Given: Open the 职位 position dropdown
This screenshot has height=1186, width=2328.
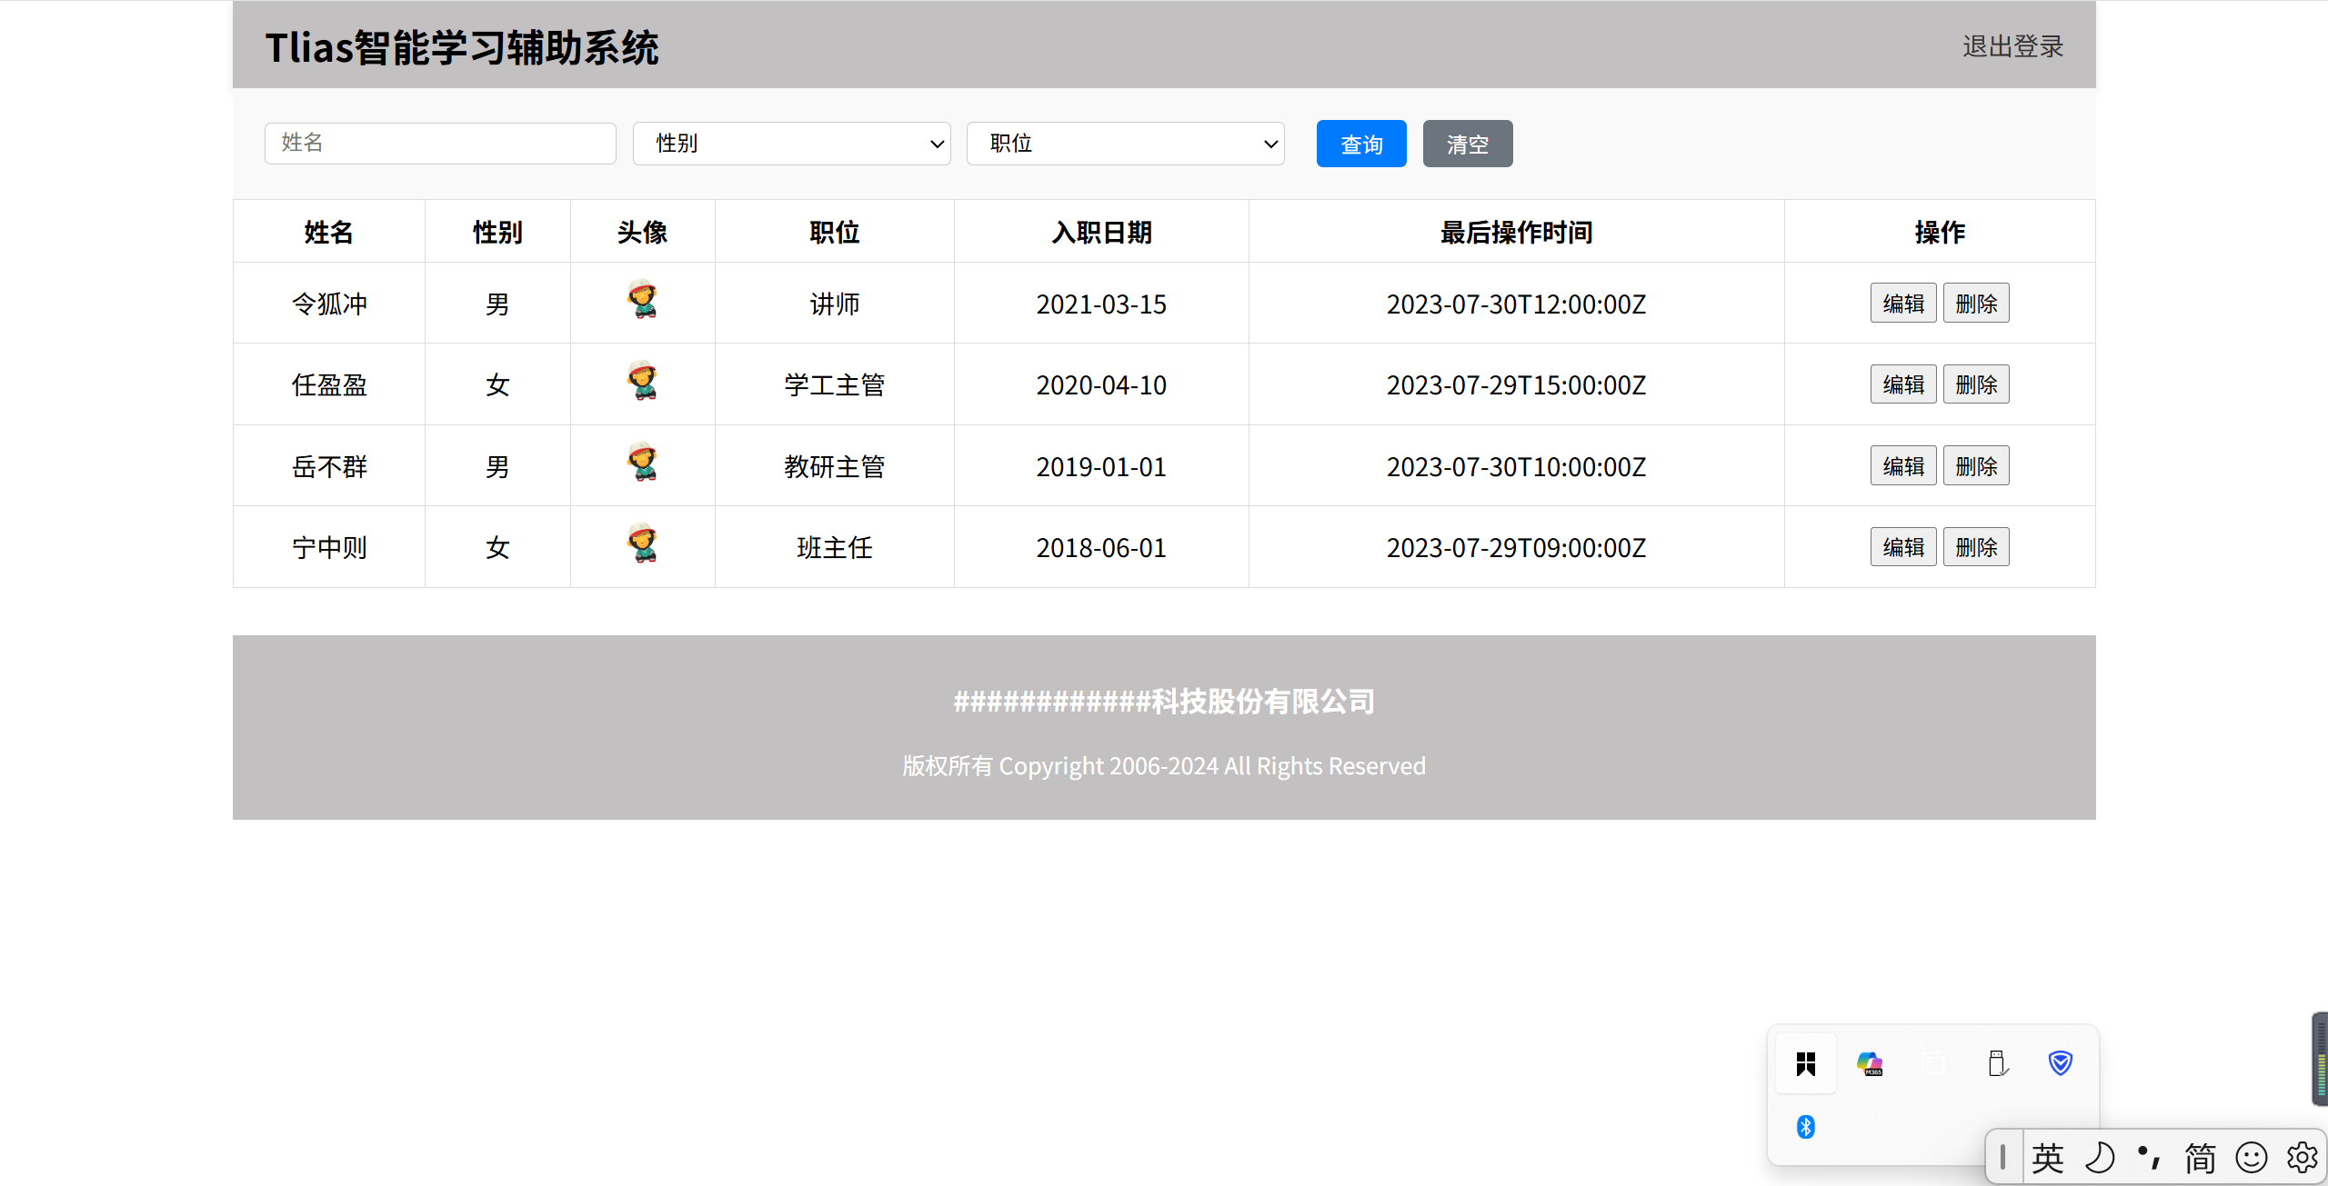Looking at the screenshot, I should 1125,144.
